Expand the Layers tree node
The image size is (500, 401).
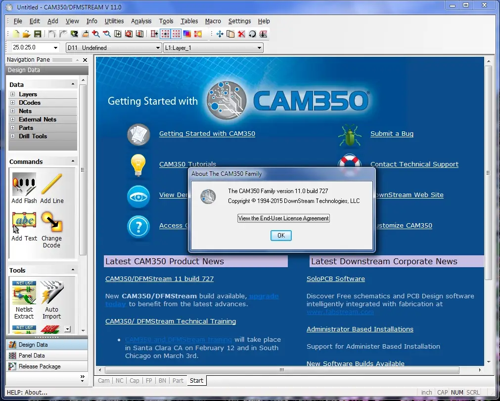coord(12,94)
